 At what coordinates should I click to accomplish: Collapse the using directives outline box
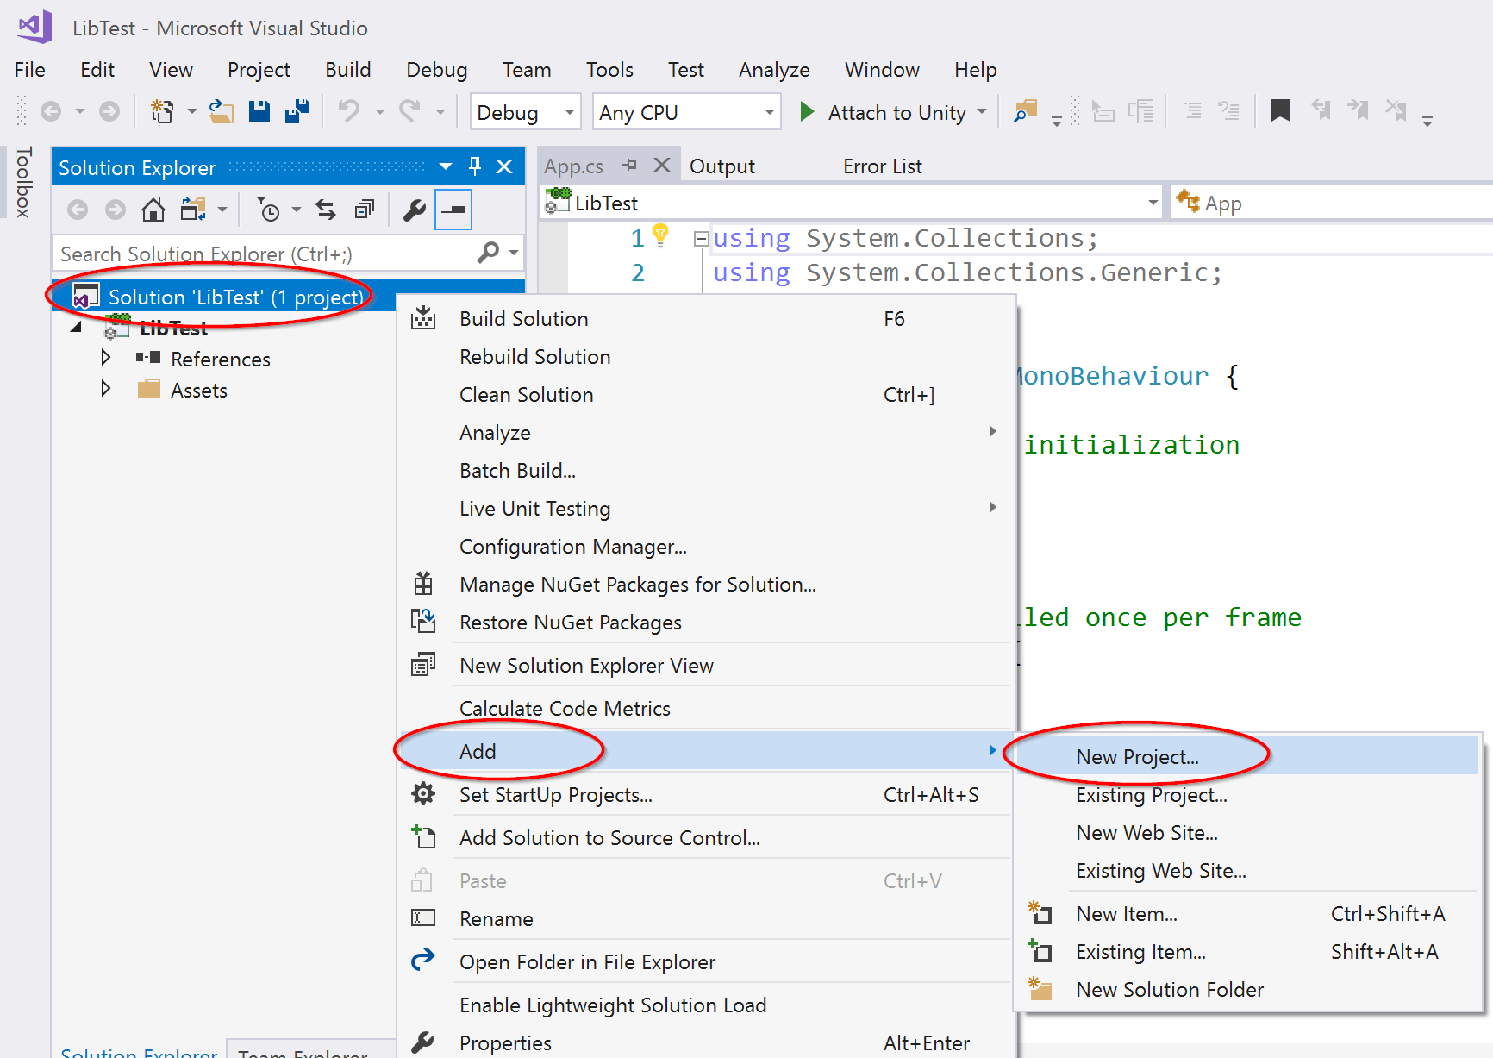[701, 239]
